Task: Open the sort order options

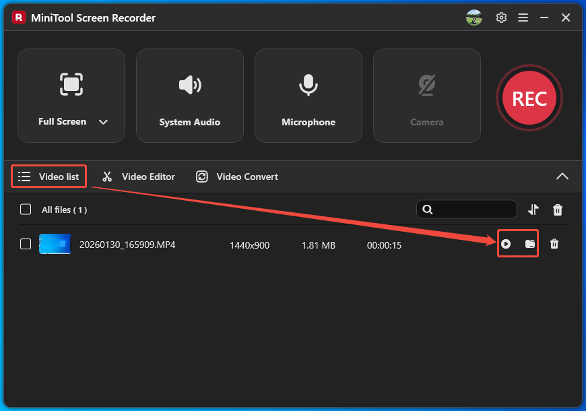Action: pyautogui.click(x=533, y=210)
